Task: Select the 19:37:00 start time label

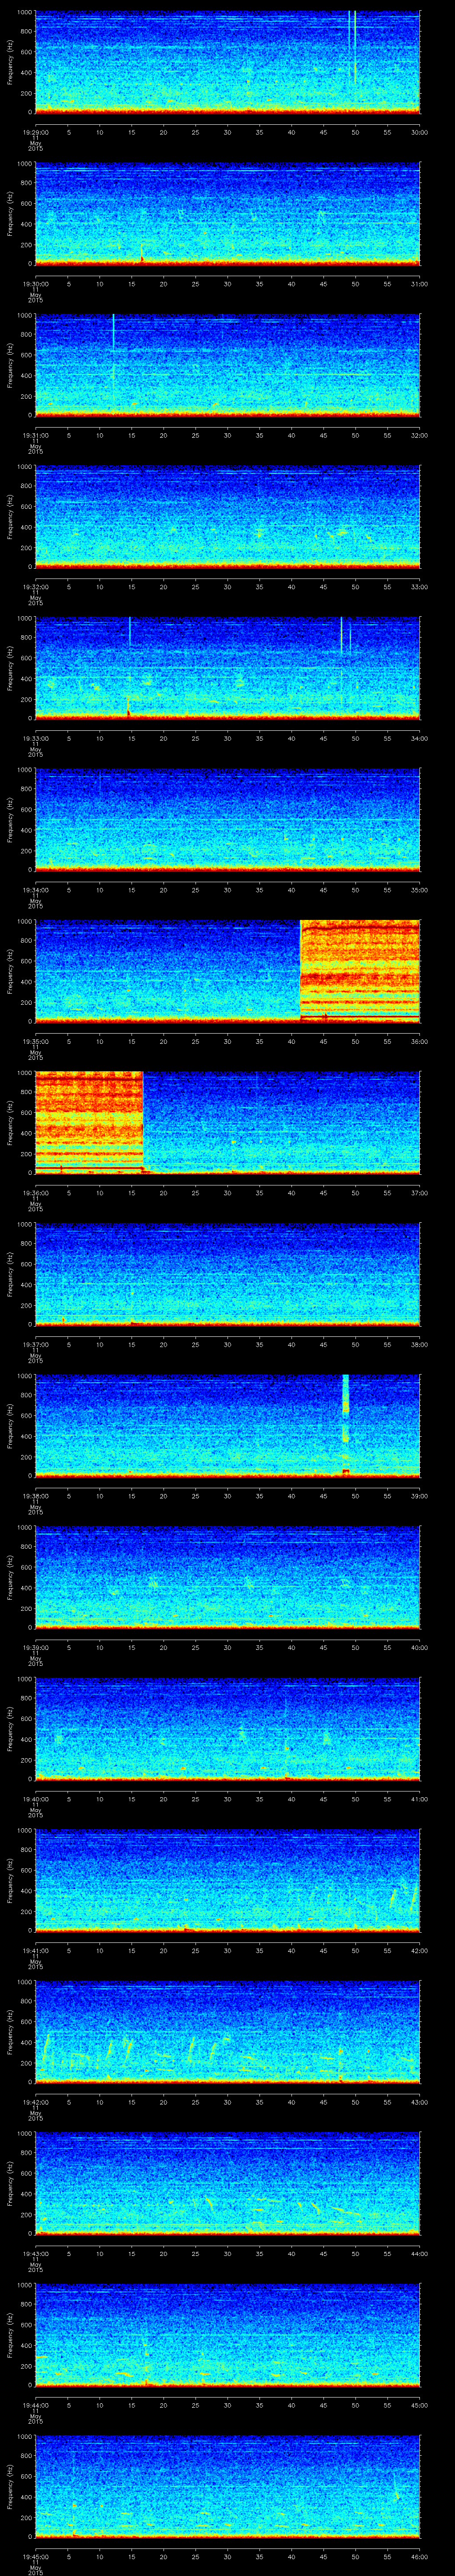Action: click(35, 1344)
